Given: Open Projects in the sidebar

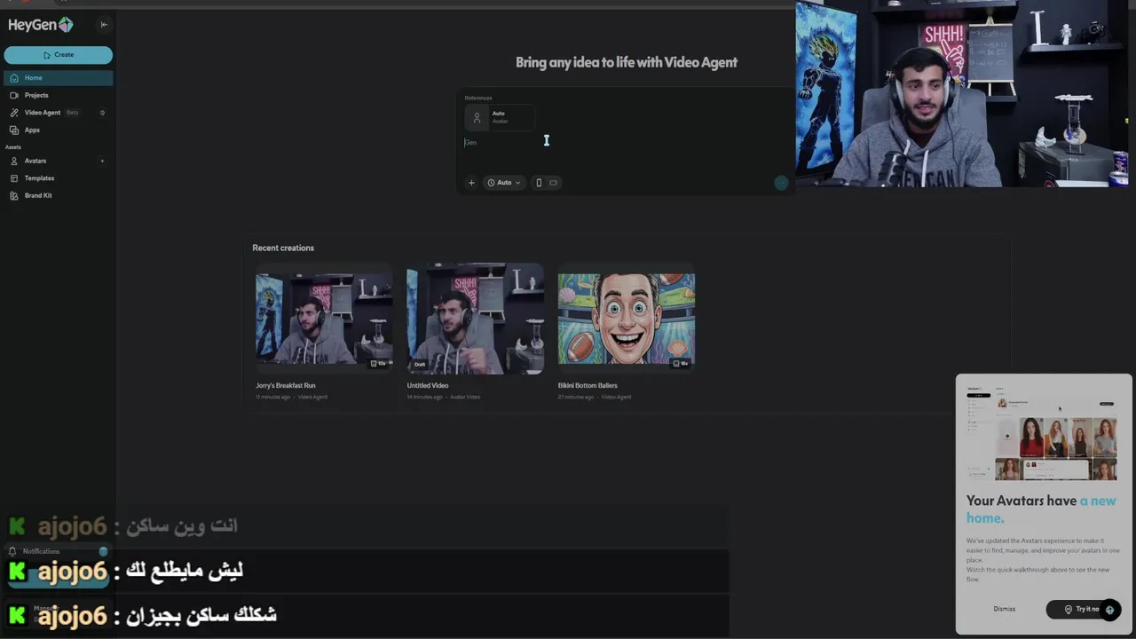Looking at the screenshot, I should 58,95.
